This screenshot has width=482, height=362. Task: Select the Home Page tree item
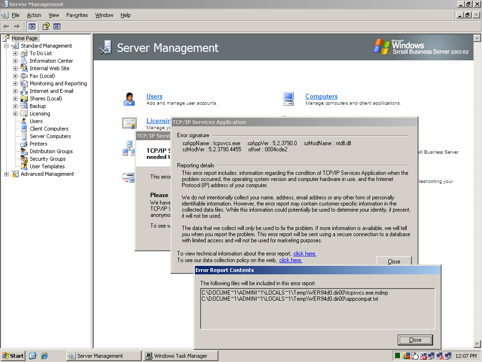24,38
